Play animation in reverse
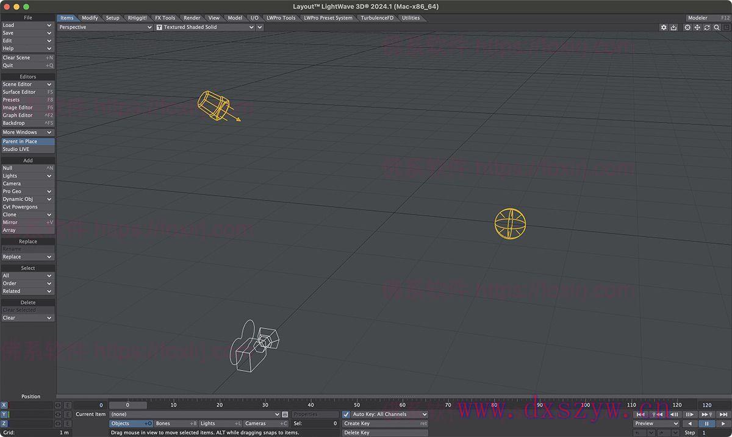 coord(690,424)
